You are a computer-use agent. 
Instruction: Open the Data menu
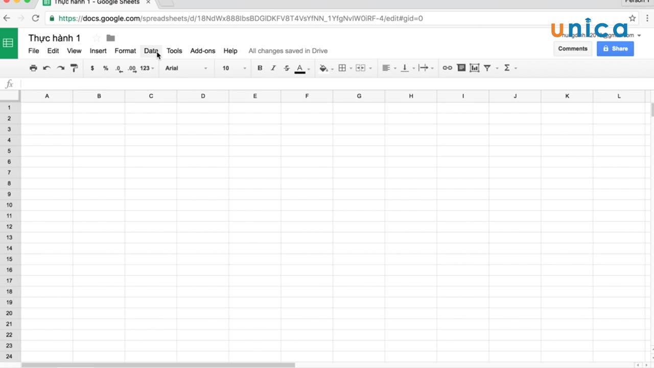[x=151, y=51]
